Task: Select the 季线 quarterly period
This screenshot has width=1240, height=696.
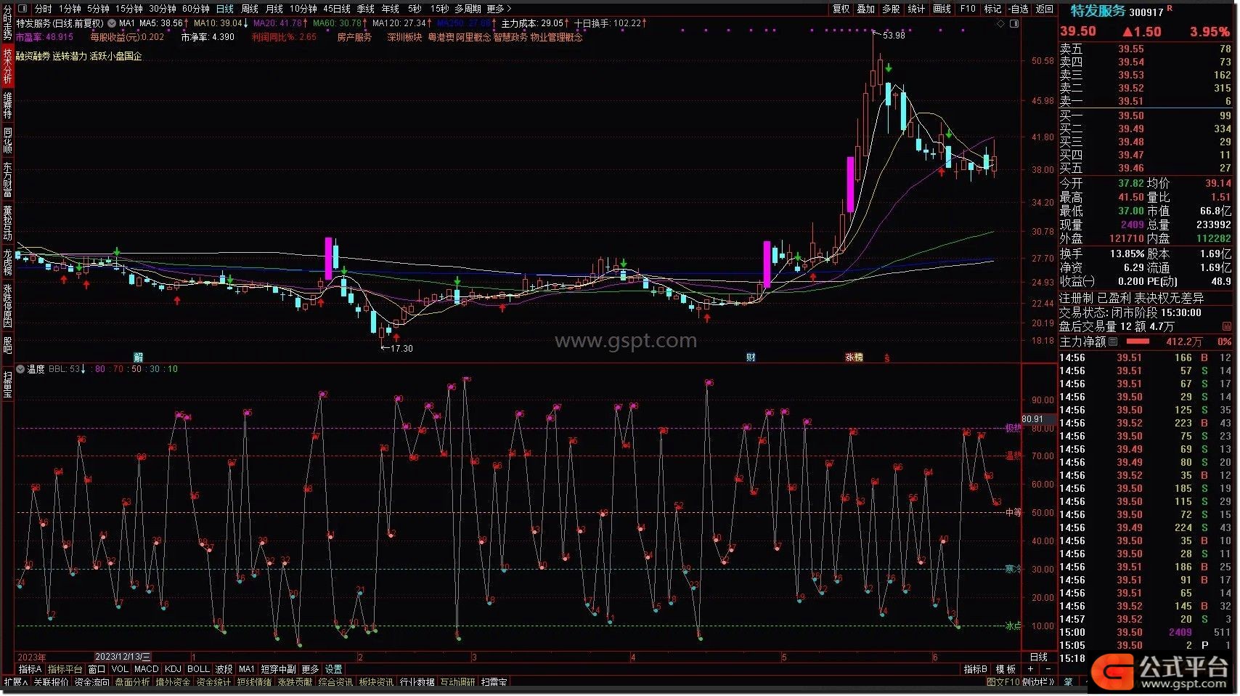Action: (x=366, y=9)
